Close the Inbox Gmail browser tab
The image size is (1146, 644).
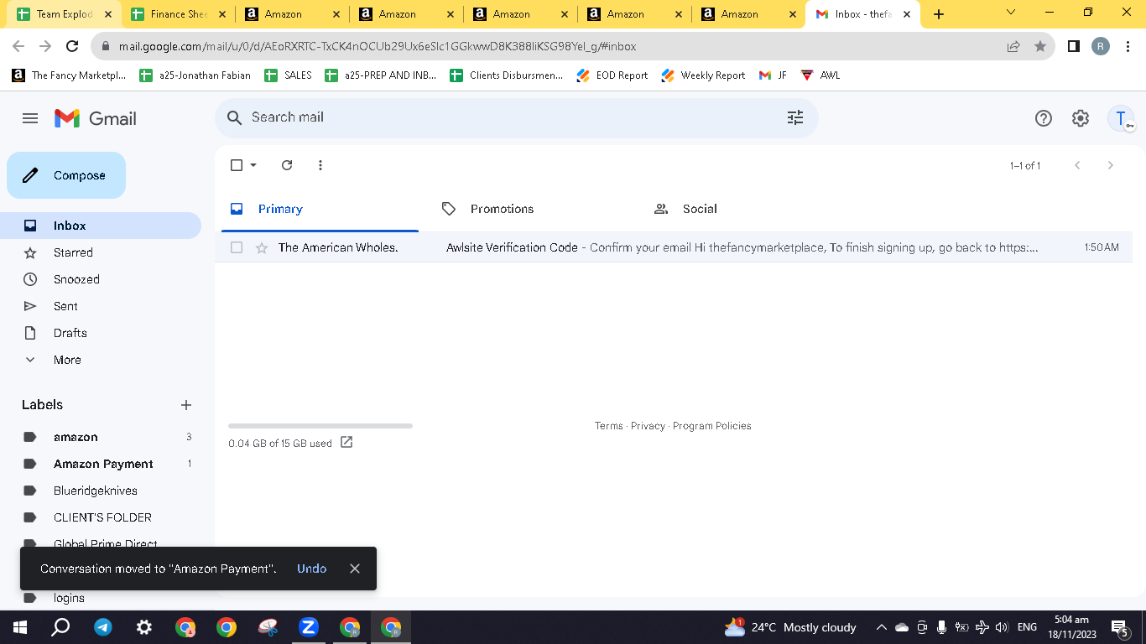tap(907, 14)
